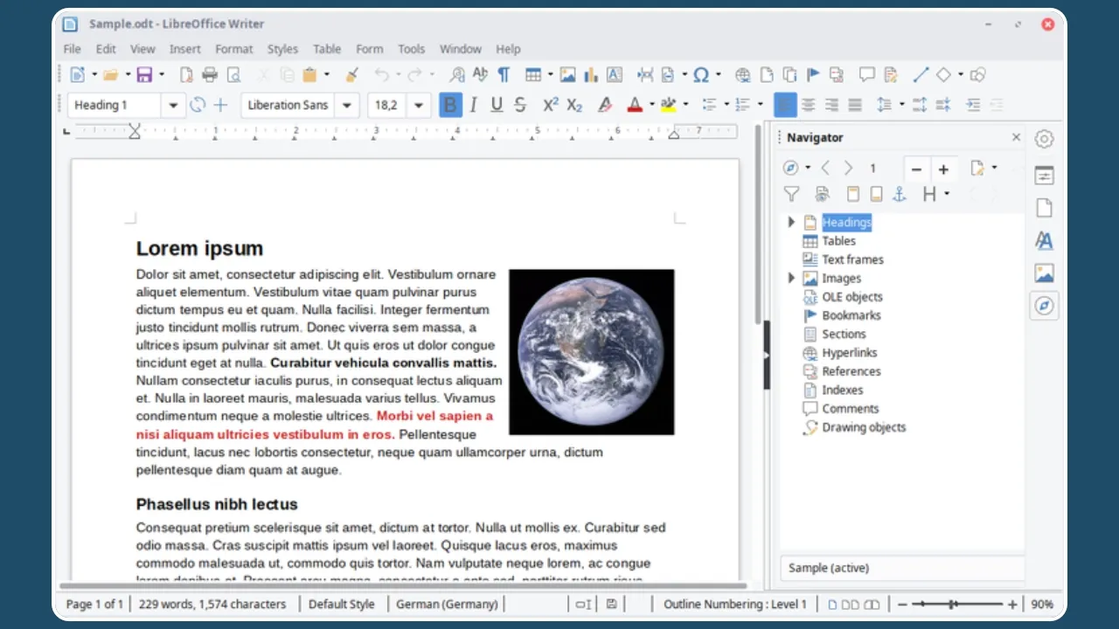Screen dimensions: 1119x629
Task: Click the Print icon
Action: click(x=210, y=75)
